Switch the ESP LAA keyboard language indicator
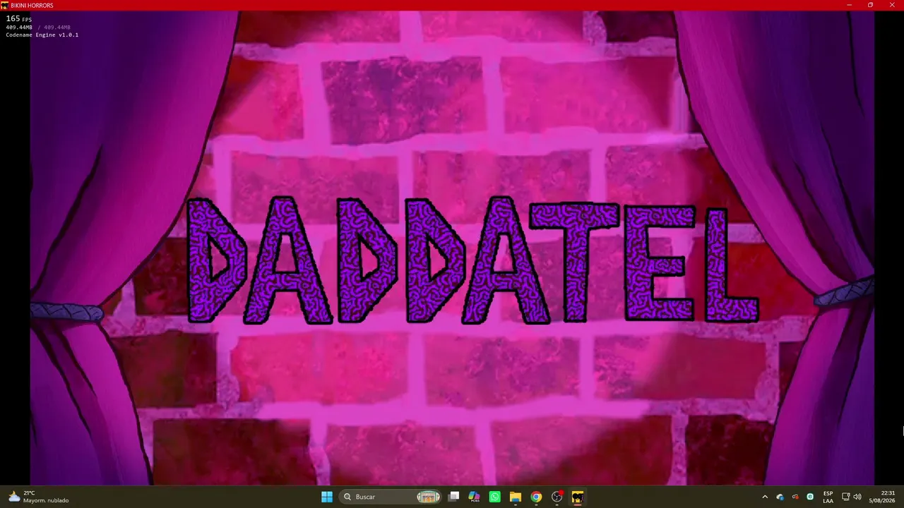This screenshot has width=904, height=508. (x=828, y=497)
